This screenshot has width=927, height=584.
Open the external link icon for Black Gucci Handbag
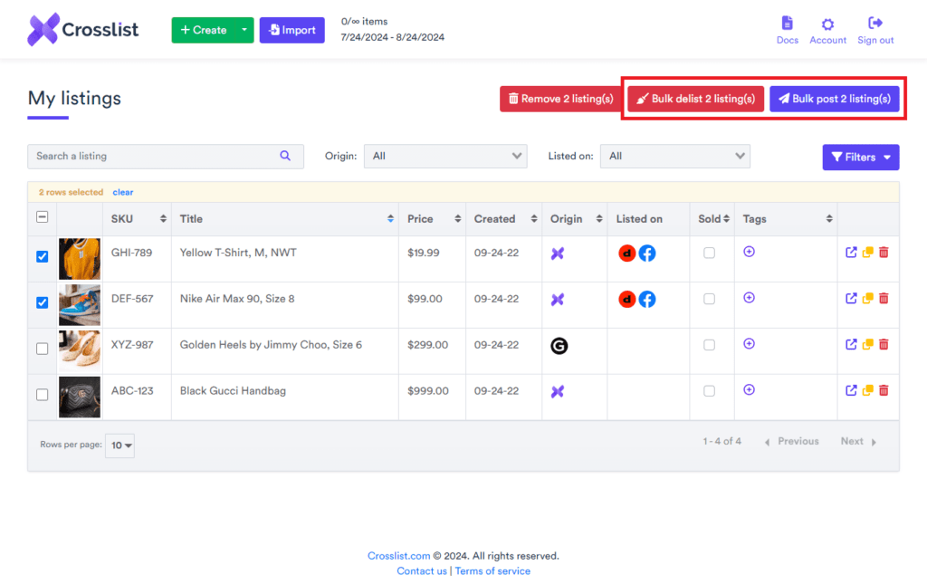(851, 389)
